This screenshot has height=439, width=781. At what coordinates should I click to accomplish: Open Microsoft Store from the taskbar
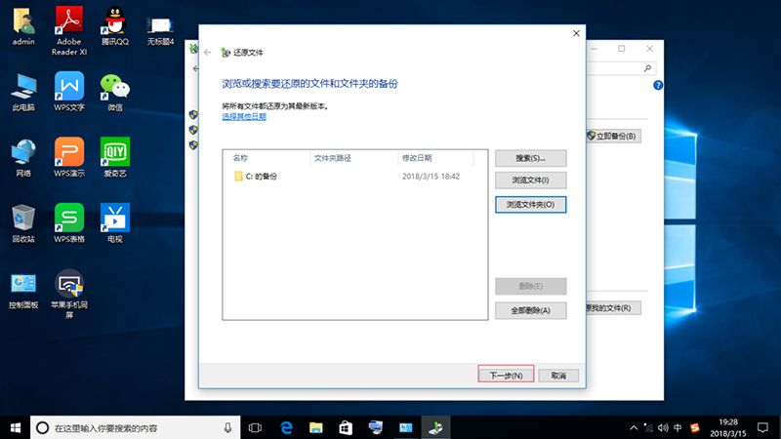[346, 427]
